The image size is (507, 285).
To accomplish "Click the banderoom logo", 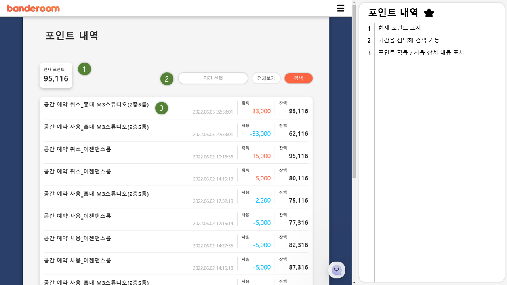I will (33, 8).
